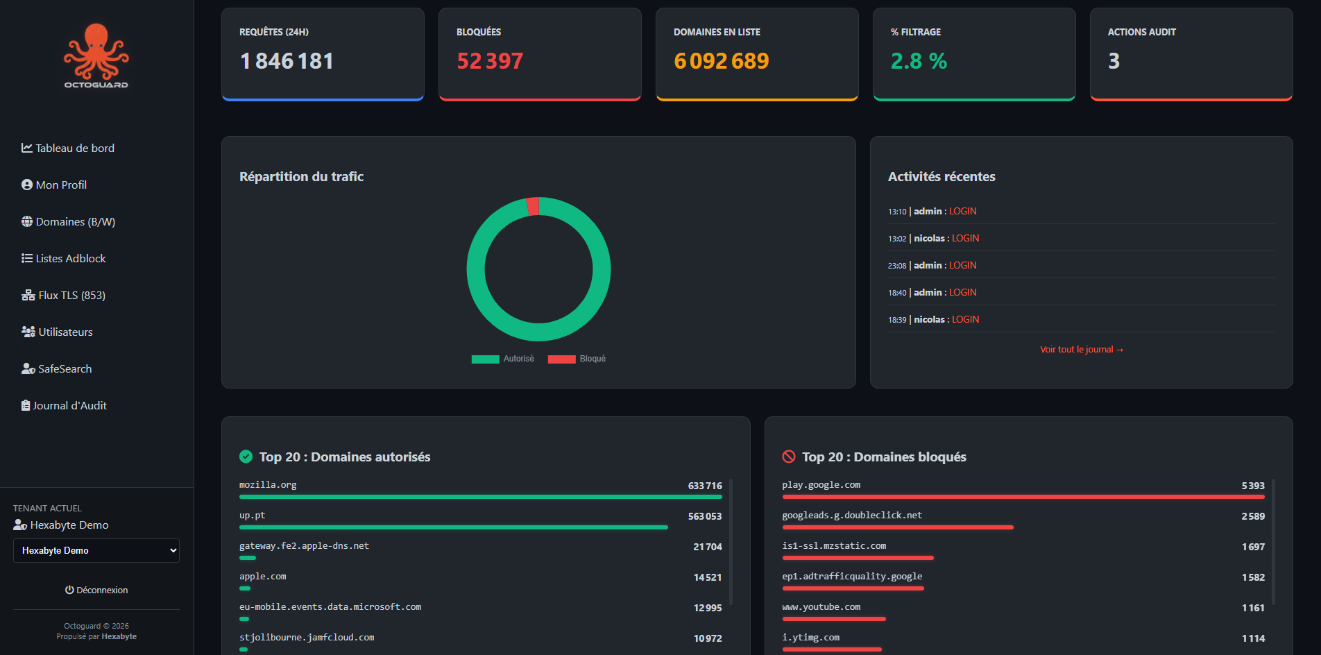This screenshot has width=1321, height=655.
Task: Open the Hexabyte Demo tenant selector
Action: (x=96, y=550)
